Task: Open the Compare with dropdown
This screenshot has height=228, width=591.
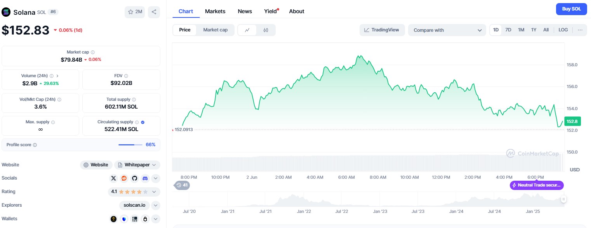Action: [x=447, y=30]
